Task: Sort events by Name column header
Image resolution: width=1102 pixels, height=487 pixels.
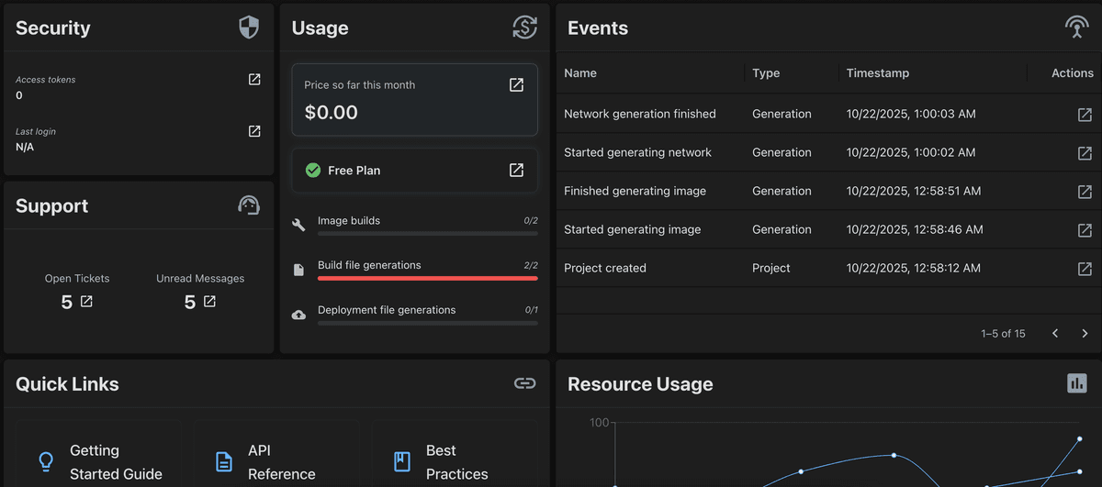Action: coord(580,73)
